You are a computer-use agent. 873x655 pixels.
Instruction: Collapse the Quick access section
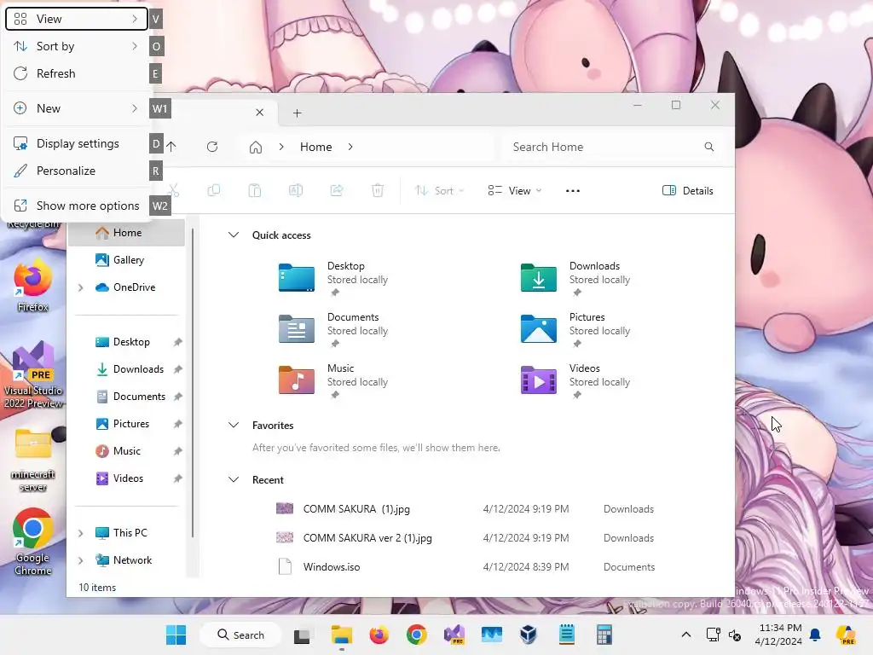234,235
